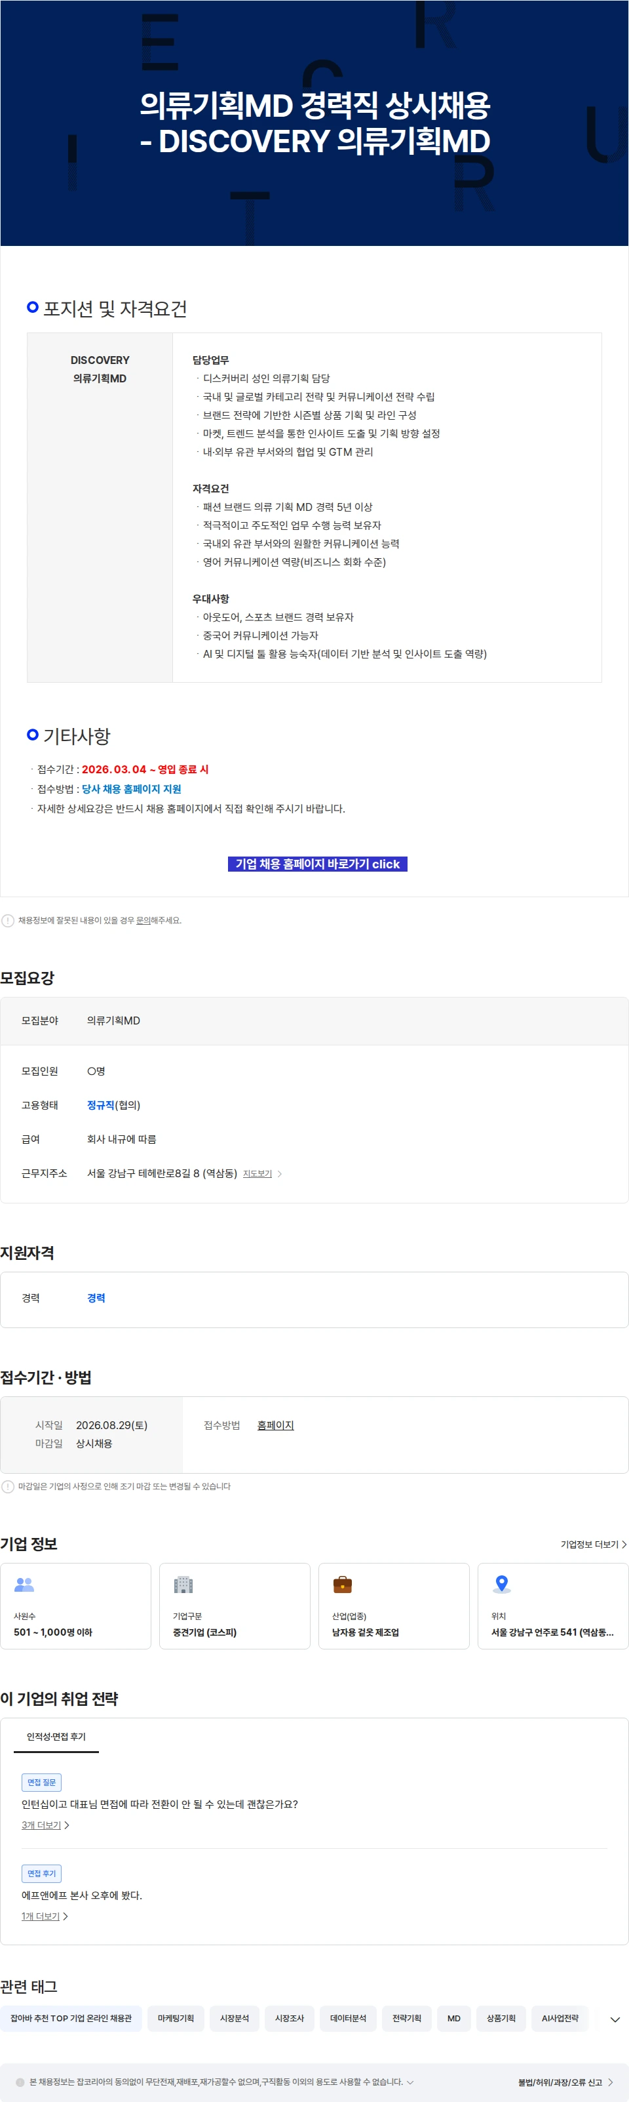Image resolution: width=629 pixels, height=2102 pixels.
Task: Click the info icon beside 채용정보에 잘못된 내용 notice
Action: [x=8, y=920]
